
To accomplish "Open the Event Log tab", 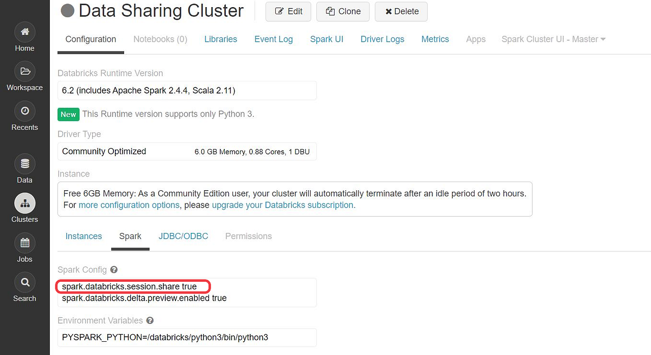I will click(x=274, y=39).
